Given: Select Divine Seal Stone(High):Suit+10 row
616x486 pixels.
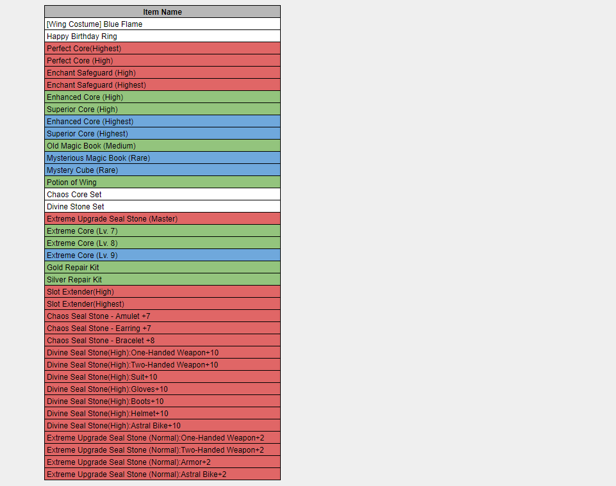Looking at the screenshot, I should 162,377.
